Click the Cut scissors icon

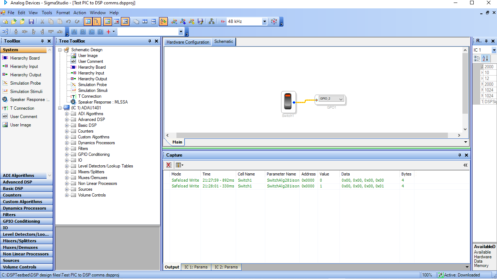pyautogui.click(x=43, y=21)
